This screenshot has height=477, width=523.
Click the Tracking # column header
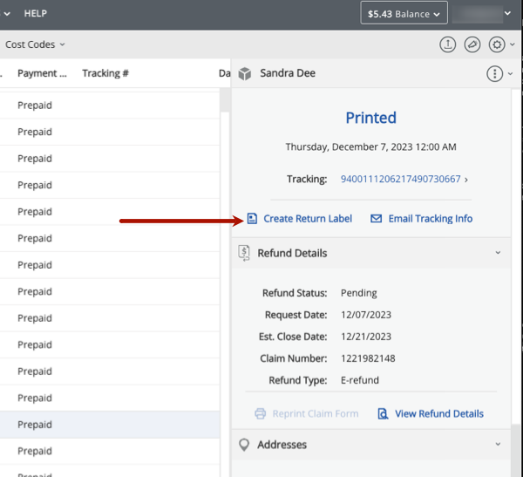[x=105, y=74]
